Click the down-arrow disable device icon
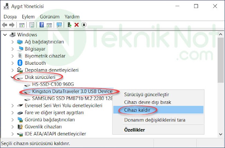Screen dimensions: 225x148 tap(84, 25)
